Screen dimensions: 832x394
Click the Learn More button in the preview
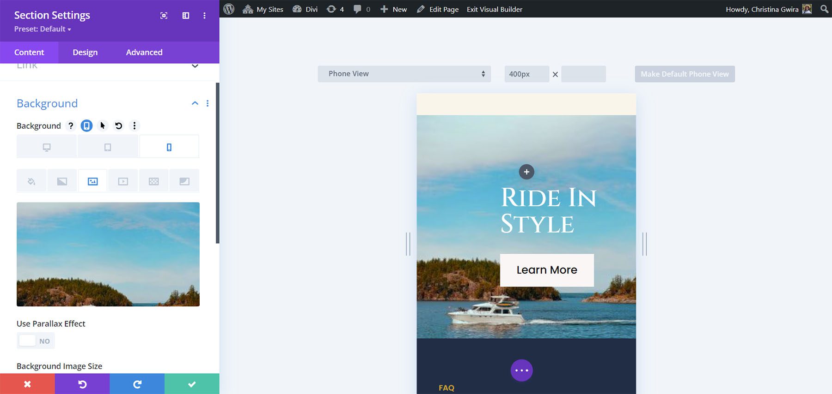click(x=546, y=270)
